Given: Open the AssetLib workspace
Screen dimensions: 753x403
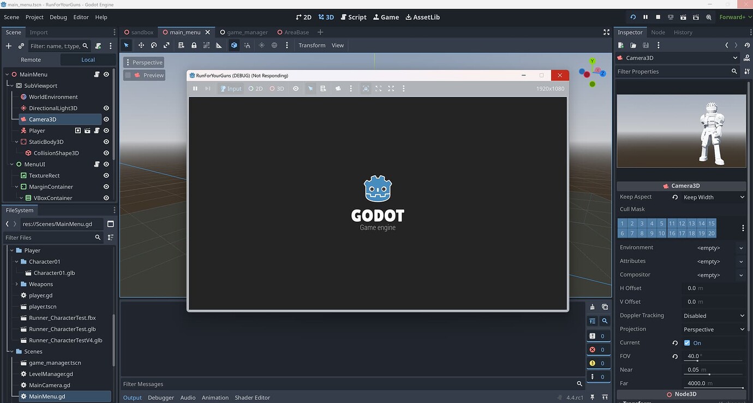Looking at the screenshot, I should 423,17.
